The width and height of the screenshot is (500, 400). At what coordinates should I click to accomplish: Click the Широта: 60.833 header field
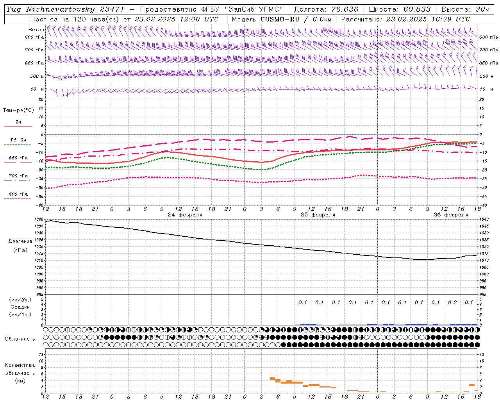(400, 9)
